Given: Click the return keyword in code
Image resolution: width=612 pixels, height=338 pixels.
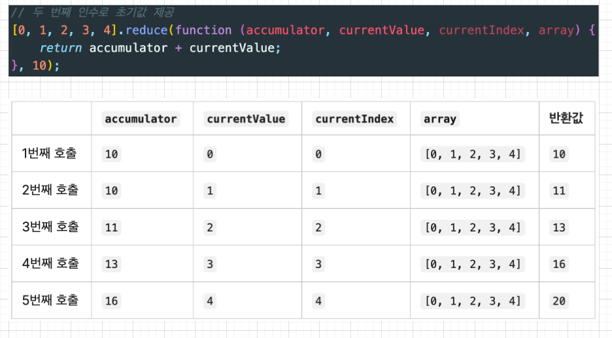Looking at the screenshot, I should point(60,48).
